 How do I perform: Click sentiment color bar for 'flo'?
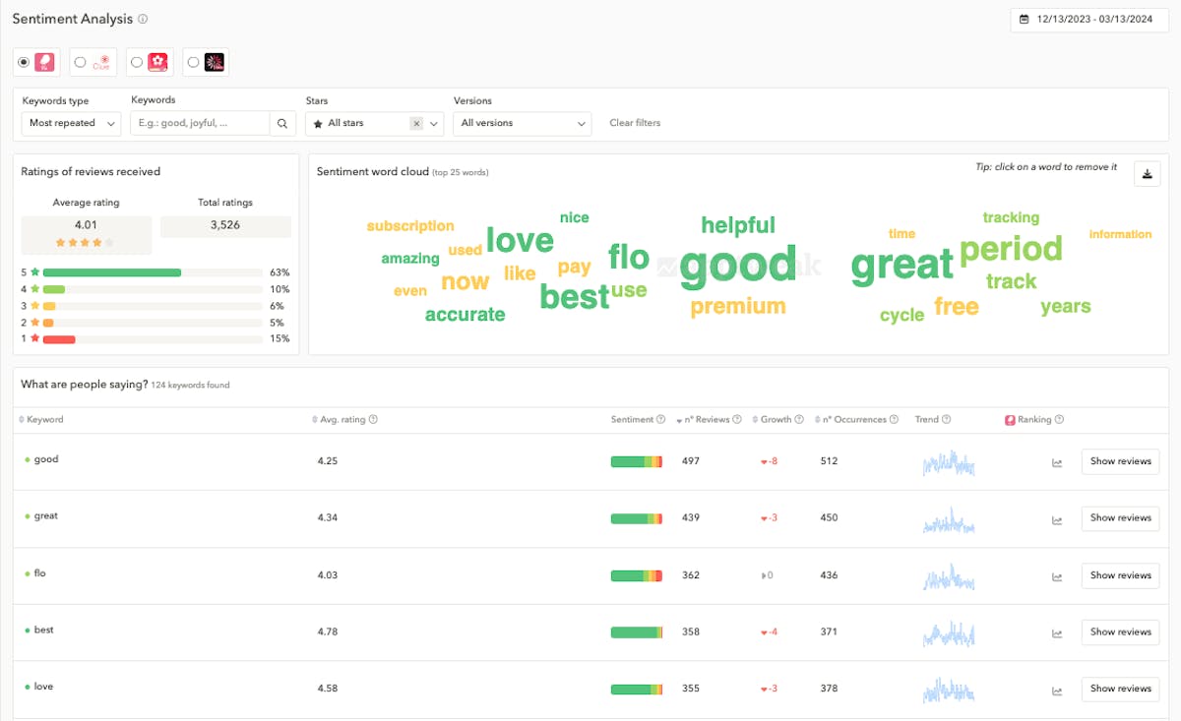(636, 575)
